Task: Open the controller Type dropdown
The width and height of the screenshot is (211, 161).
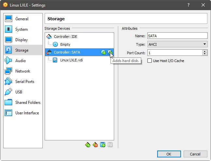Action: [x=177, y=44]
